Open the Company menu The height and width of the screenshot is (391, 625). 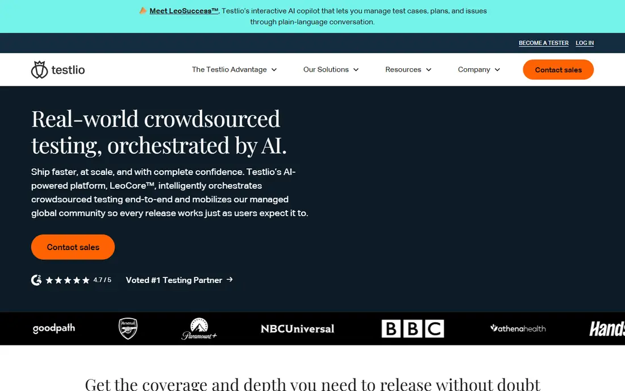coord(479,70)
